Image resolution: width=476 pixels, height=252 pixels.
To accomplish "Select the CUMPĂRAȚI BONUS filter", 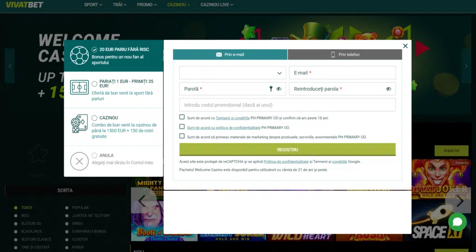I will (86, 232).
